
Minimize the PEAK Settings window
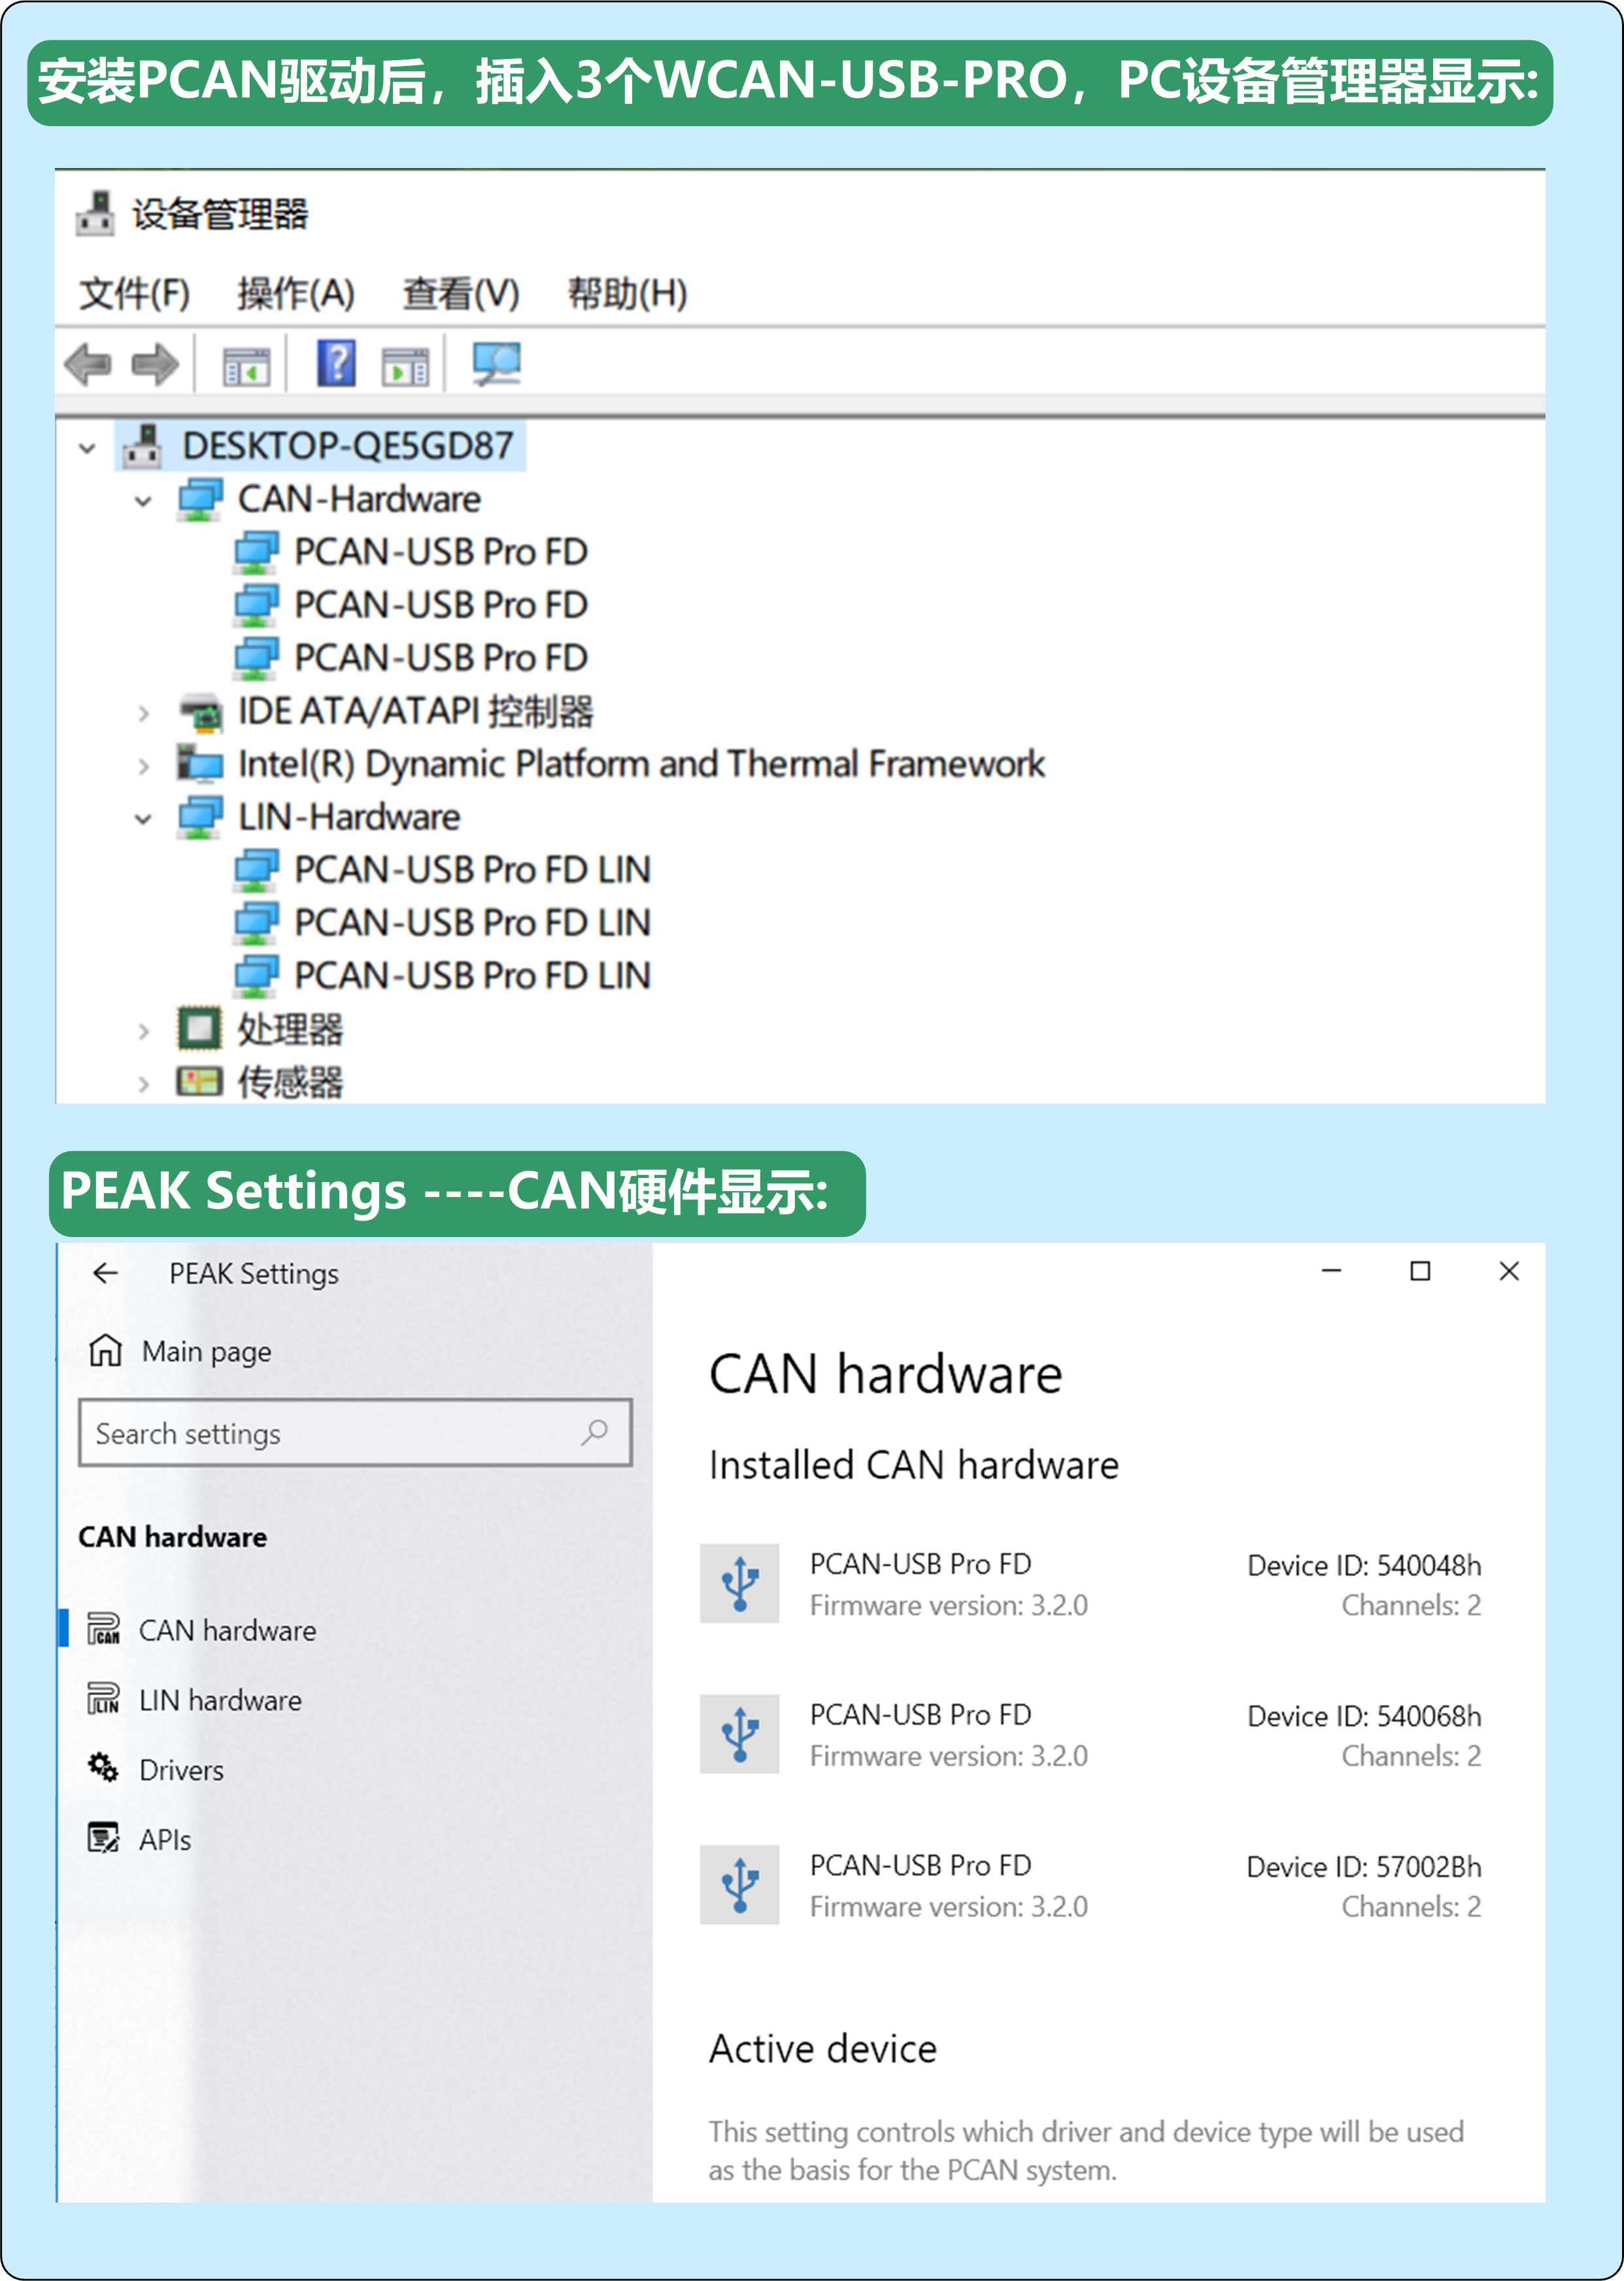click(x=1332, y=1271)
